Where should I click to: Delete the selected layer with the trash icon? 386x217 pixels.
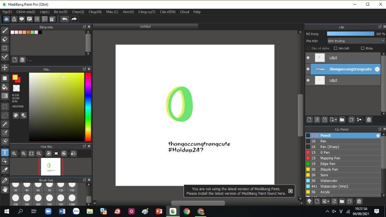coord(369,120)
